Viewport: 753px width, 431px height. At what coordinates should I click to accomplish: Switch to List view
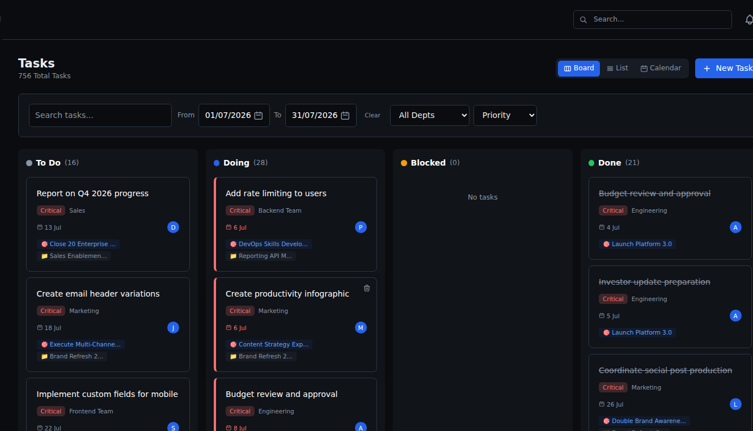(x=617, y=68)
